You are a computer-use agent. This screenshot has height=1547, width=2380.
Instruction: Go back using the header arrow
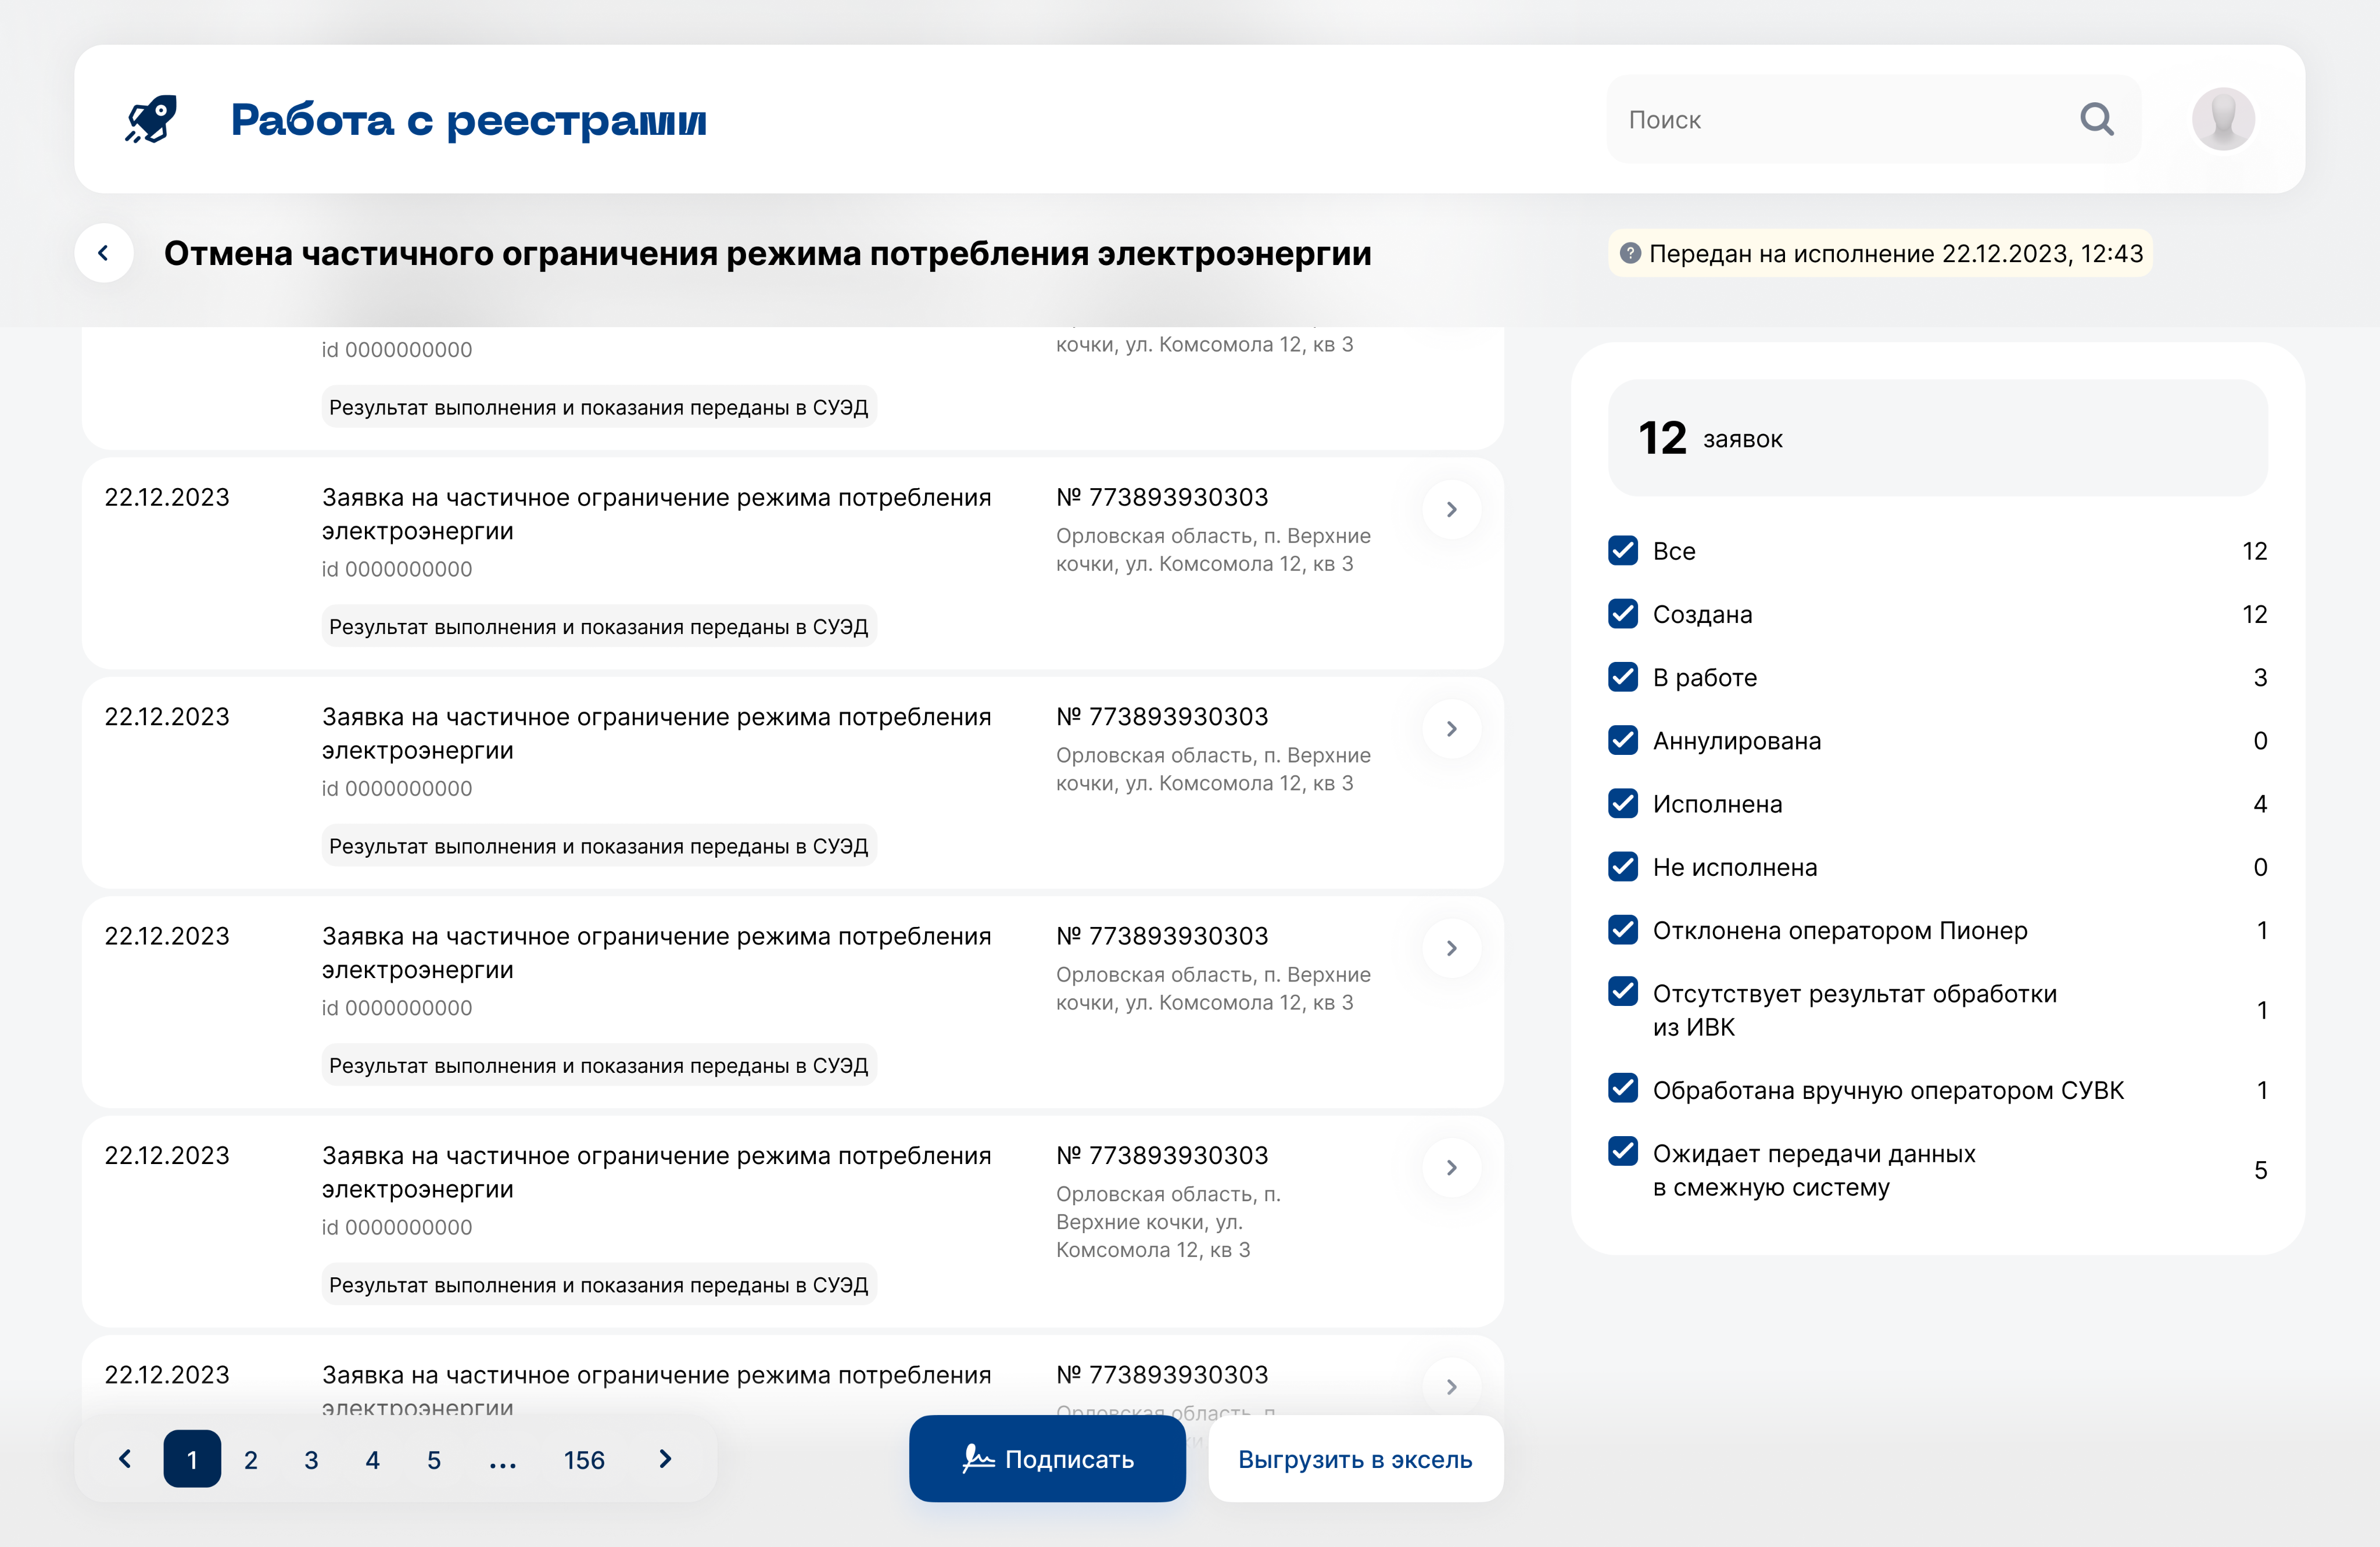click(x=104, y=253)
